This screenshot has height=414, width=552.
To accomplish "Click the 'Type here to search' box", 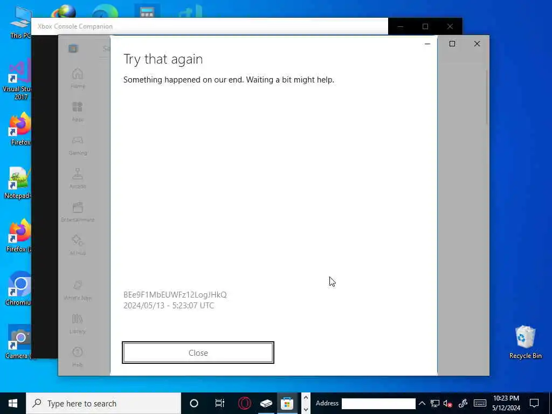I will (103, 403).
